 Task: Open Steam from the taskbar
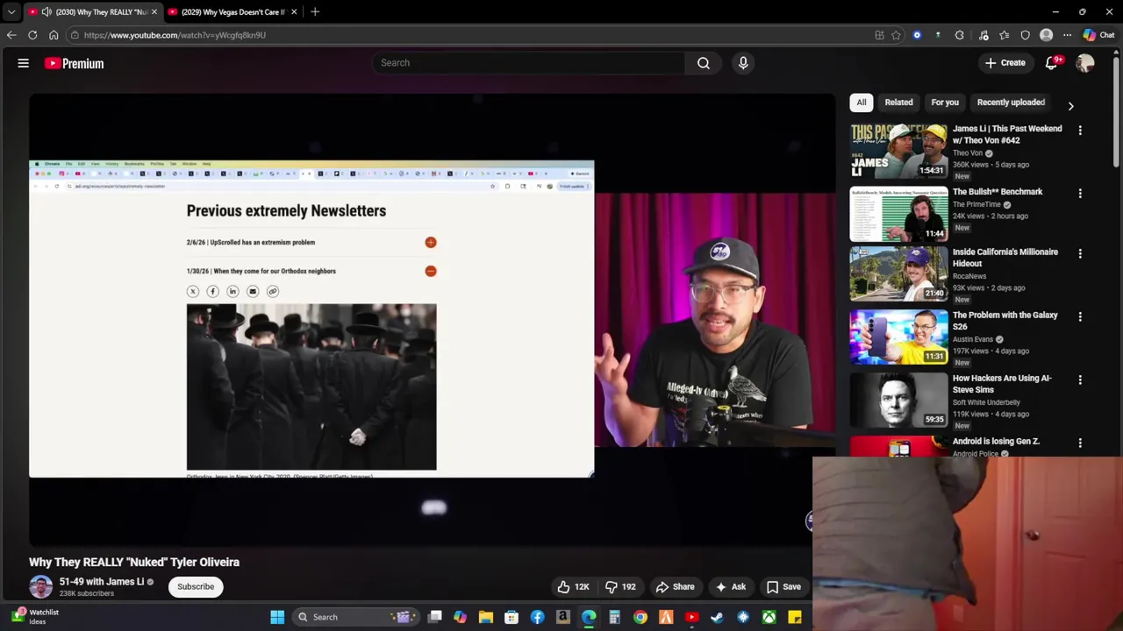717,617
